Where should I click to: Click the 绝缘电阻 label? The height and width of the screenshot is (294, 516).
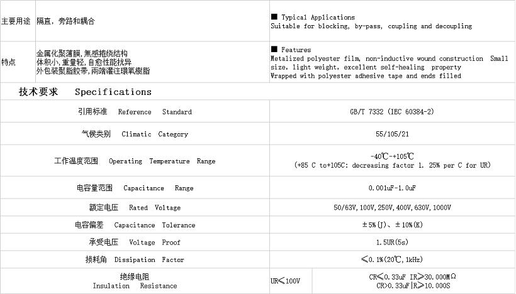point(135,276)
